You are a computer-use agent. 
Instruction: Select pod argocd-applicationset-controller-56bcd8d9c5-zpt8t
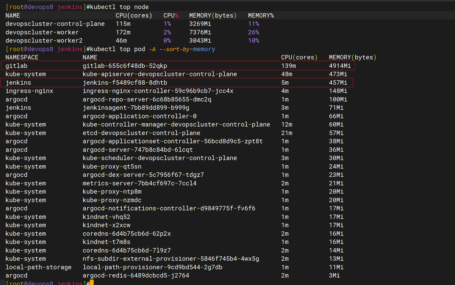(172, 141)
